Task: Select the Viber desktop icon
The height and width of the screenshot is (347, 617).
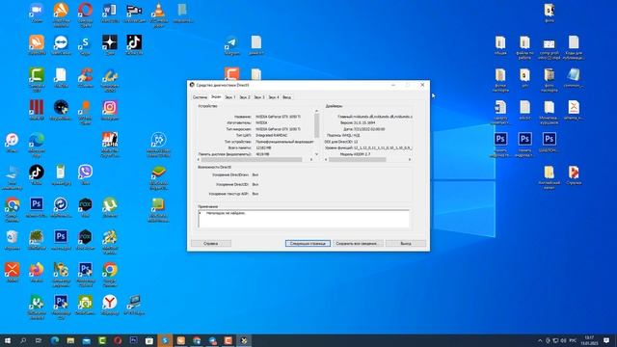Action: click(85, 173)
